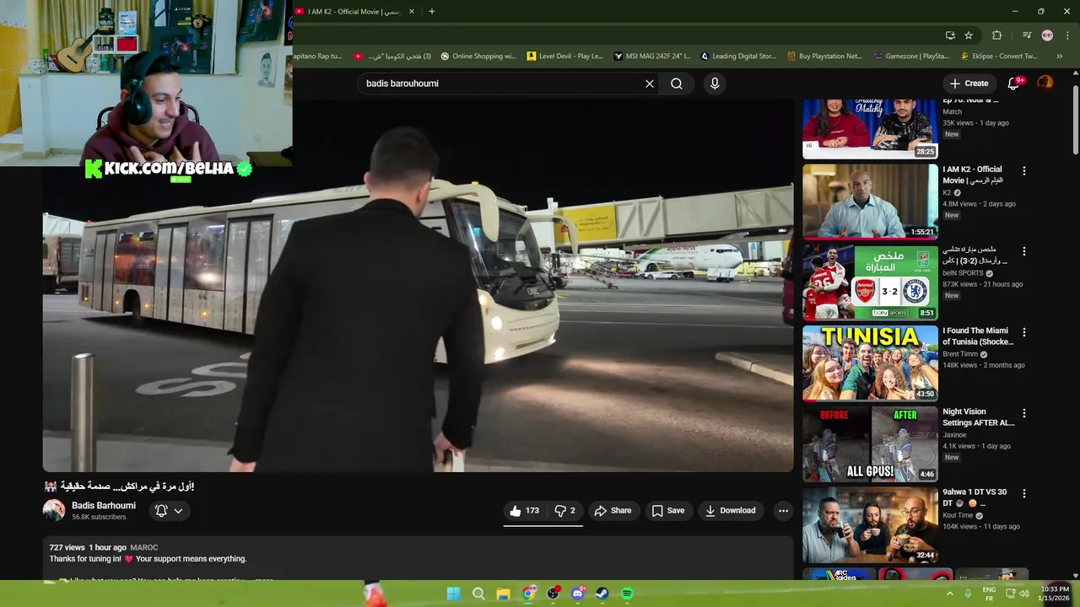Open options for 9ahwa 1 DT video

pyautogui.click(x=1024, y=493)
